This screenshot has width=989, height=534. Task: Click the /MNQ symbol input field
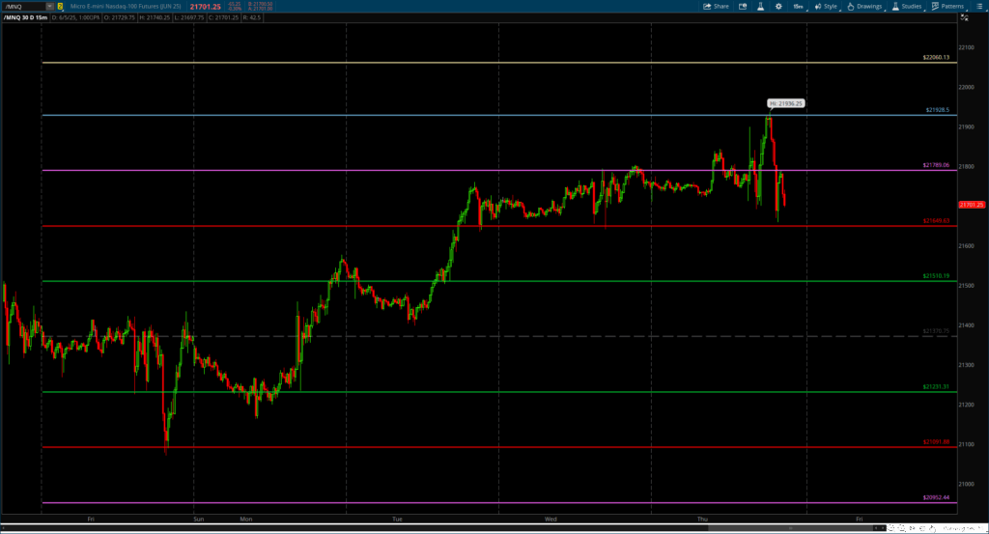(x=24, y=7)
